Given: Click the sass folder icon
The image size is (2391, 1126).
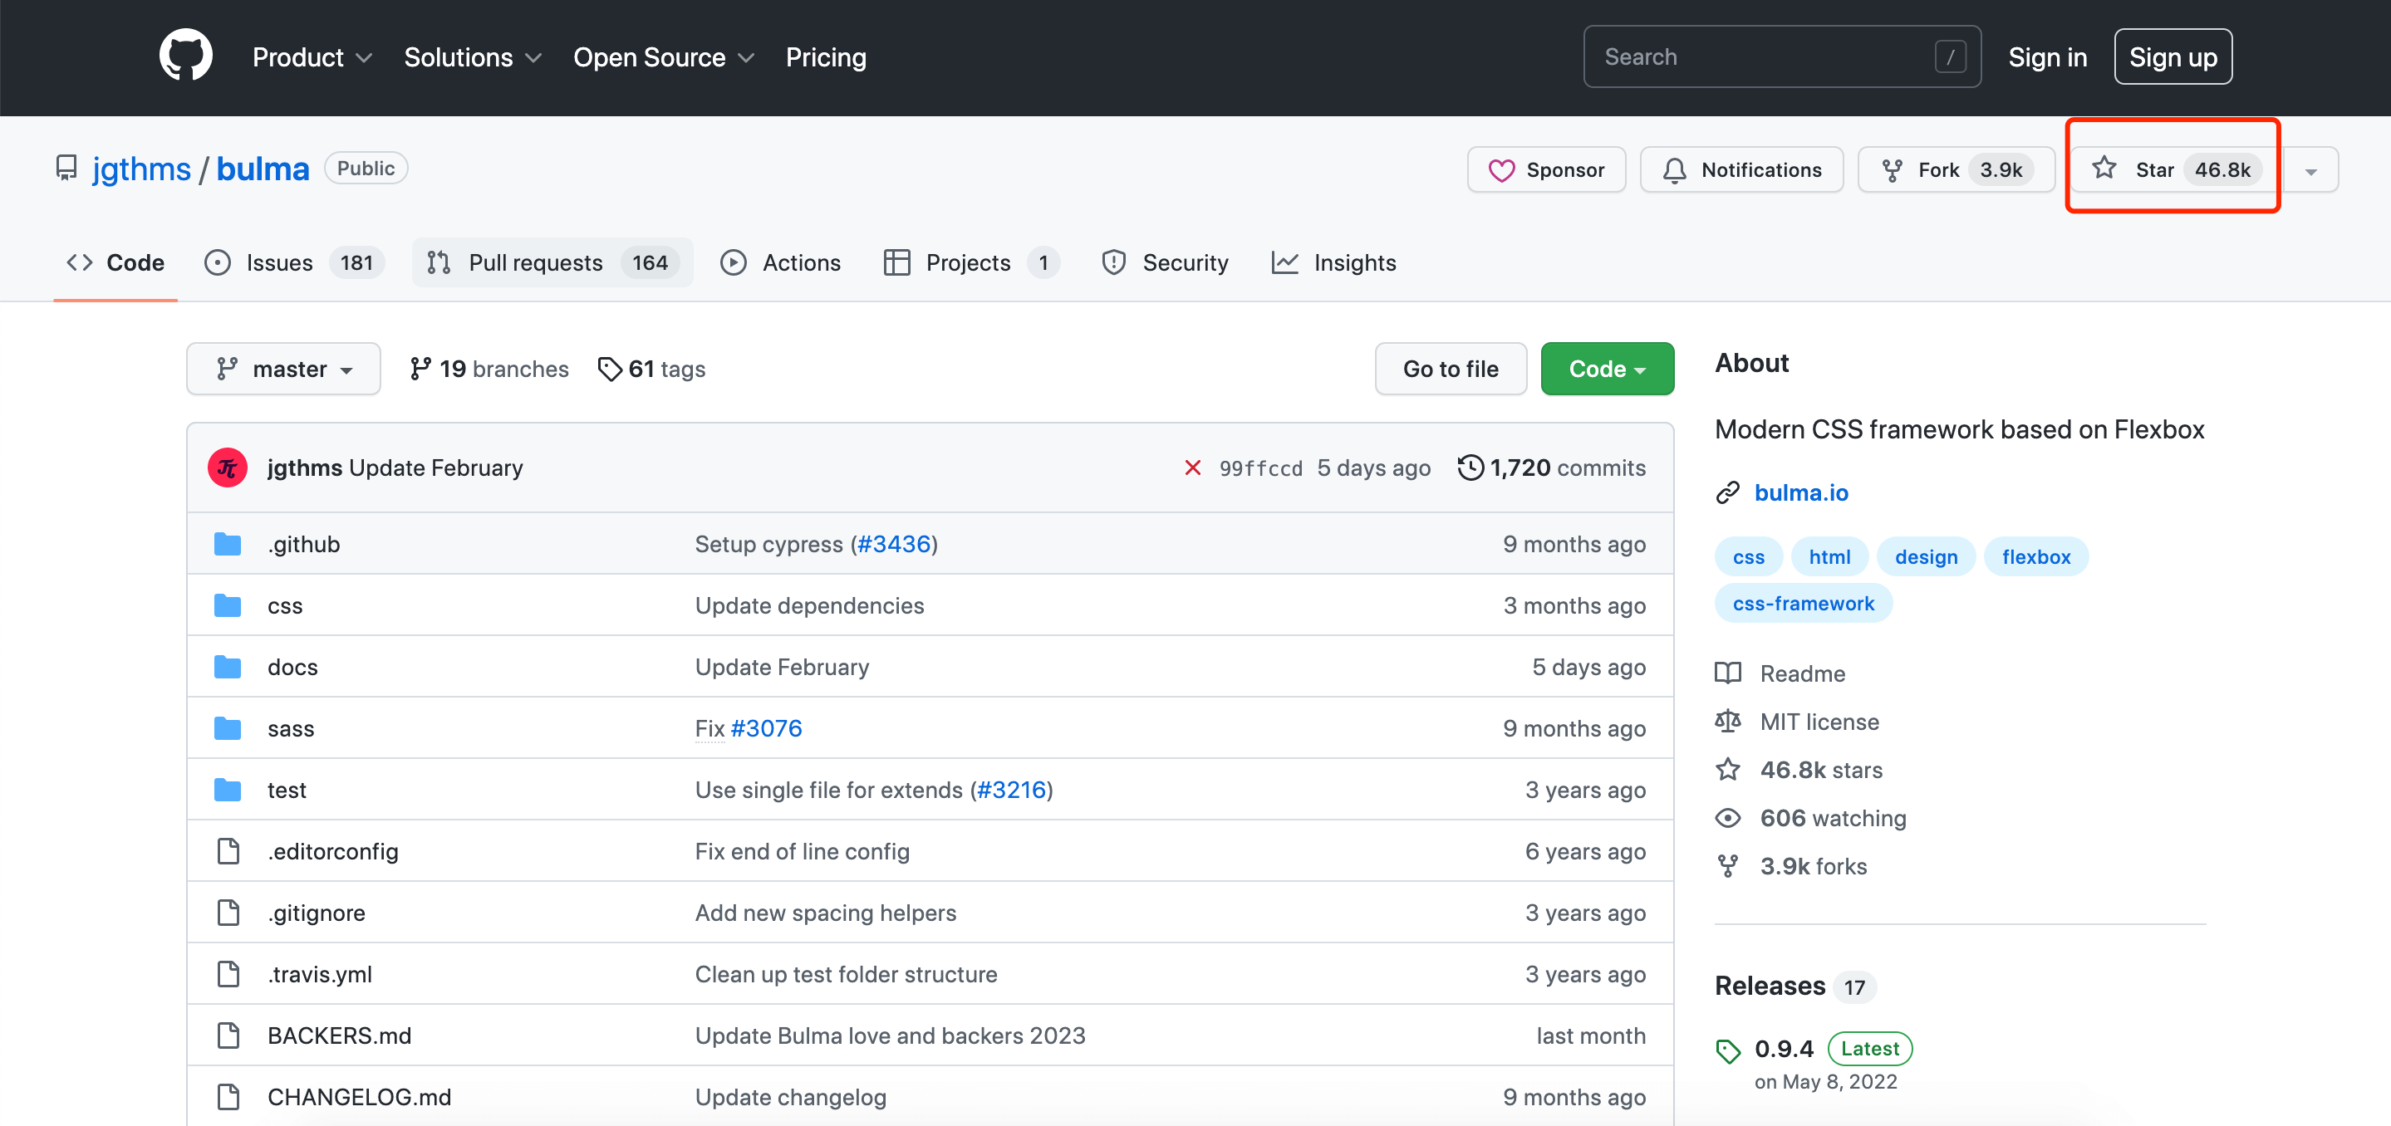Looking at the screenshot, I should pos(228,728).
